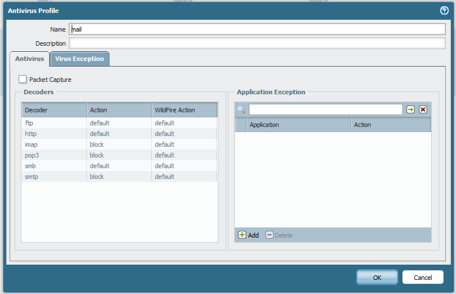The height and width of the screenshot is (294, 456).
Task: Switch to the Virus Exception tab
Action: pos(80,59)
